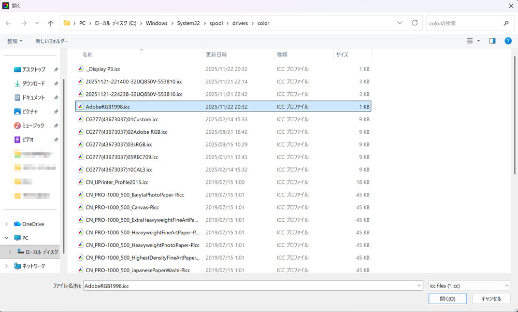Viewport: 518px width, 312px height.
Task: Sort by the 更新日時 column header
Action: tap(216, 54)
